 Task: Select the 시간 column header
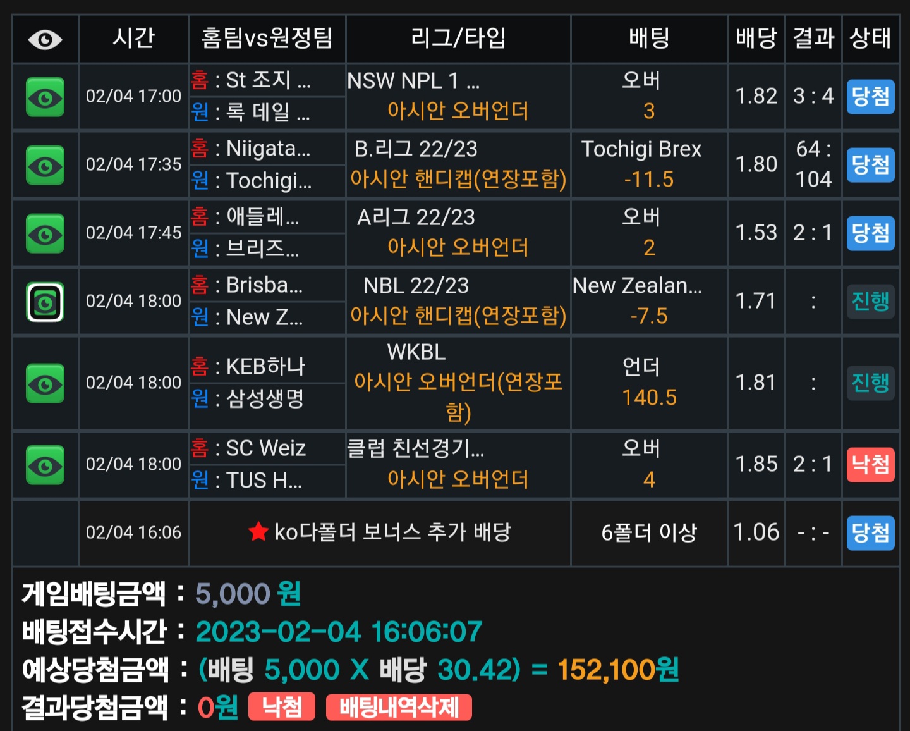click(133, 39)
